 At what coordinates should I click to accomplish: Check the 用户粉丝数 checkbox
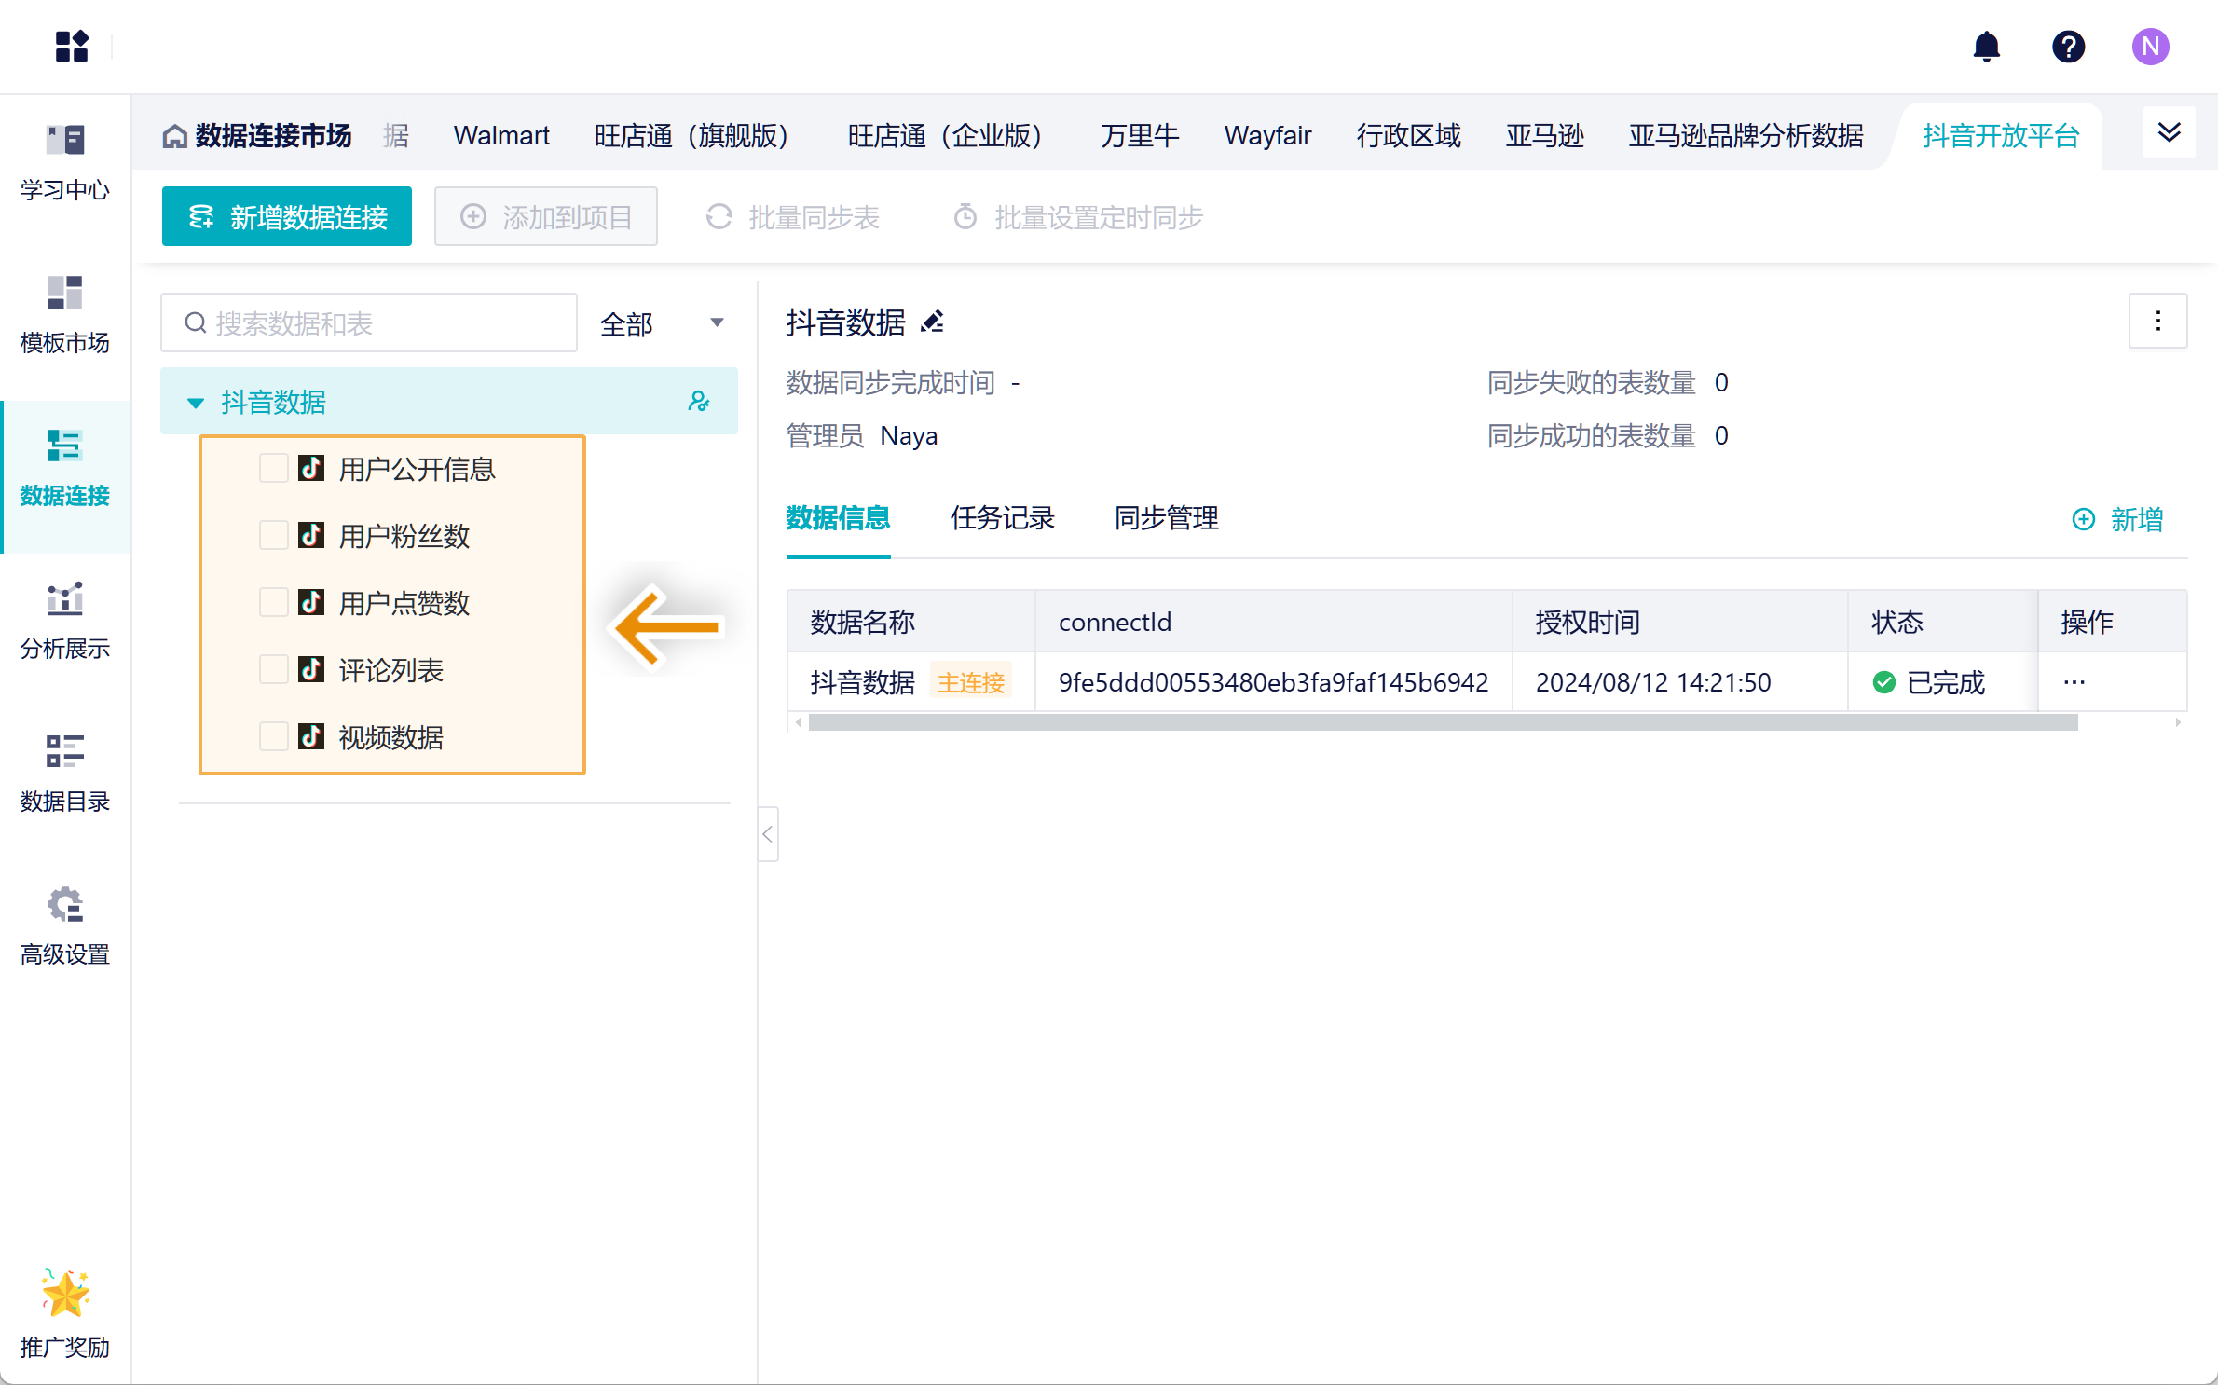coord(273,535)
